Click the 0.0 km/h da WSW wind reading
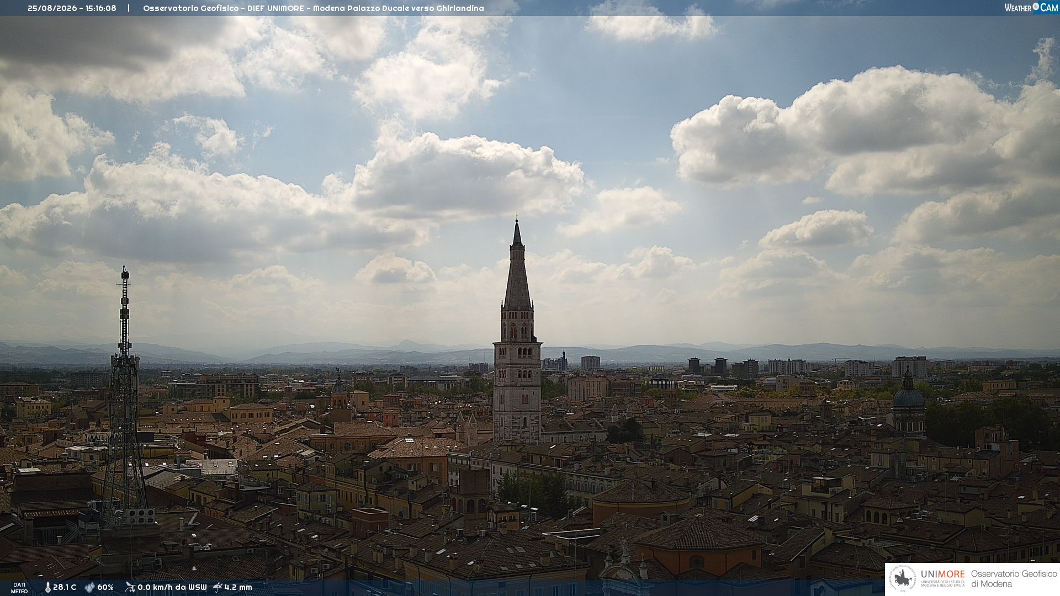The image size is (1060, 596). (172, 588)
